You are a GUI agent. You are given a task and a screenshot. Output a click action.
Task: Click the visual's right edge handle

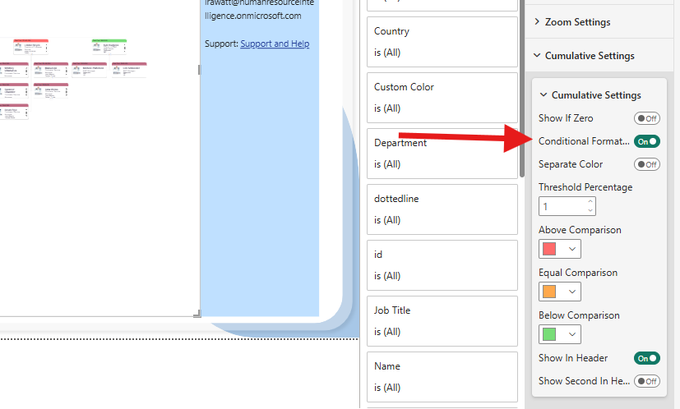point(199,69)
